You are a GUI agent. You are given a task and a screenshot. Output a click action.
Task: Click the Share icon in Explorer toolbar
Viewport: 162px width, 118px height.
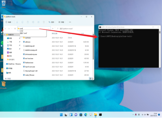coord(38,22)
